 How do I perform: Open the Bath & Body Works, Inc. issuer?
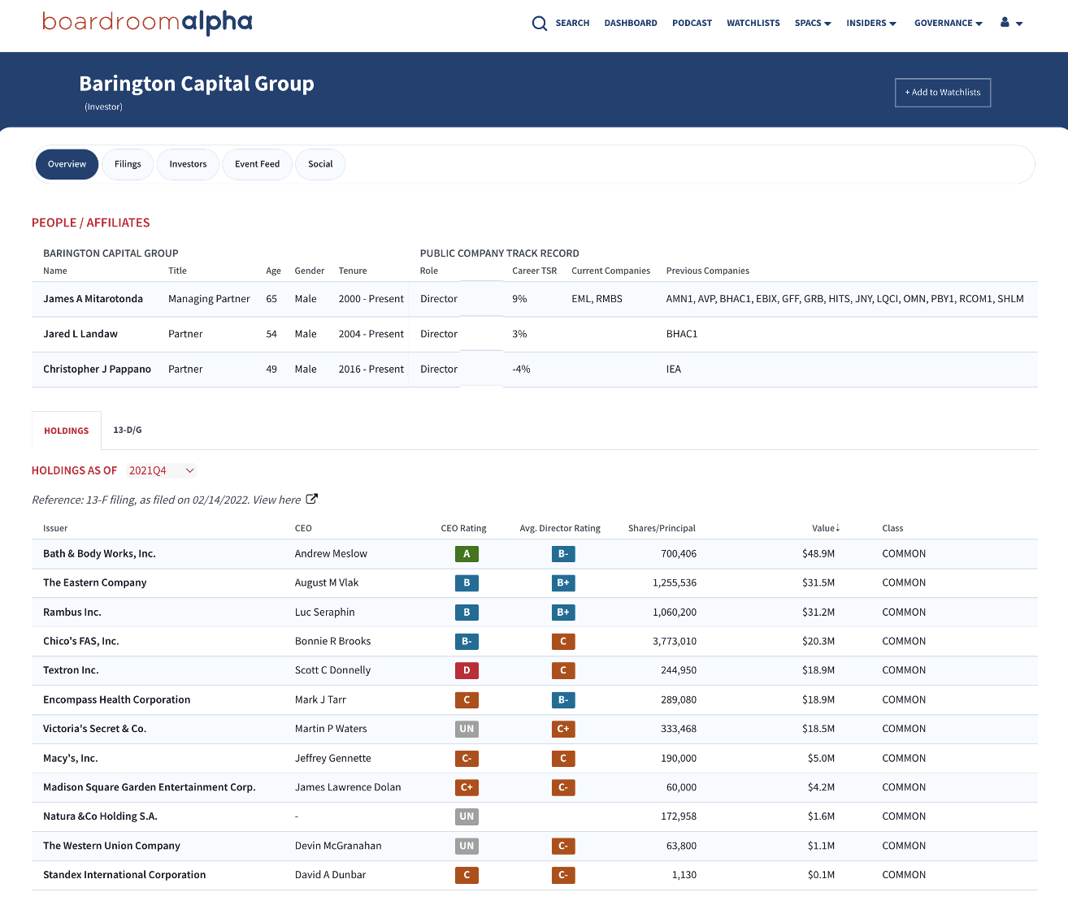coord(99,554)
